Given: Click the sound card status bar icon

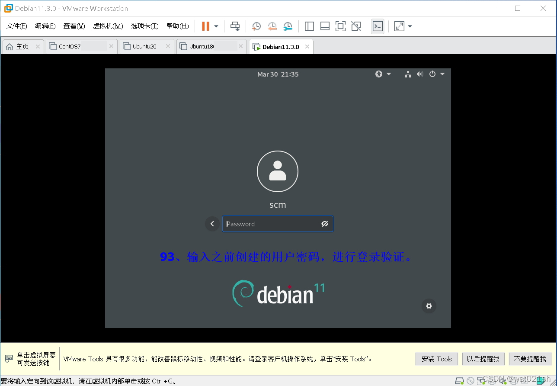Looking at the screenshot, I should click(x=503, y=381).
